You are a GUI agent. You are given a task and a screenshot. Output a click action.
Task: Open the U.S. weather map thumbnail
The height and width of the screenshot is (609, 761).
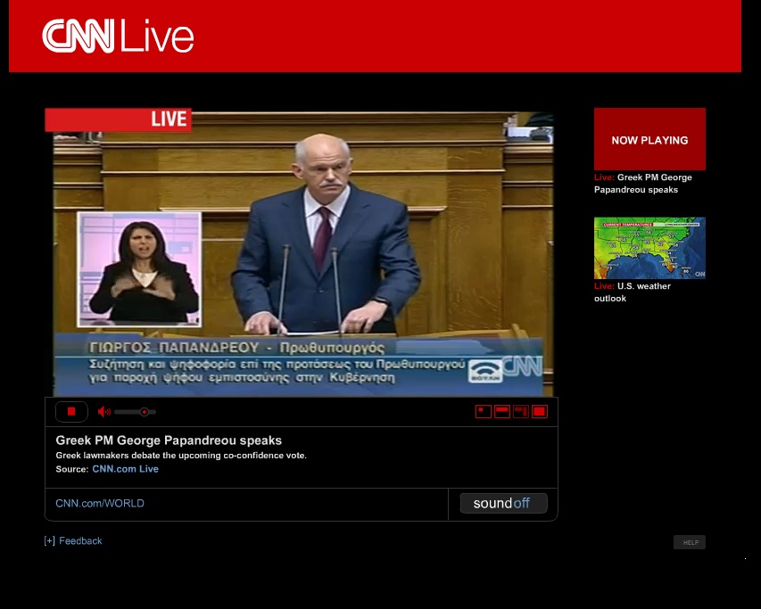tap(649, 248)
